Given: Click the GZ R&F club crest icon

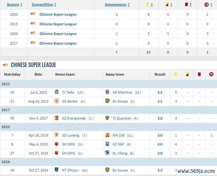Looking at the screenshot, I should [x=107, y=144].
